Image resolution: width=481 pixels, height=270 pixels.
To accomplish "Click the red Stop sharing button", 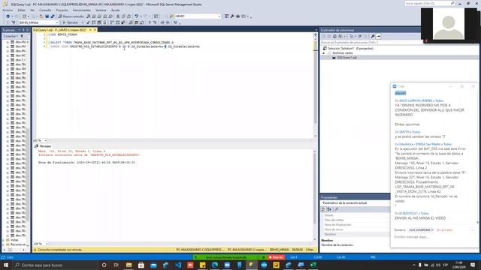I will coord(276,257).
